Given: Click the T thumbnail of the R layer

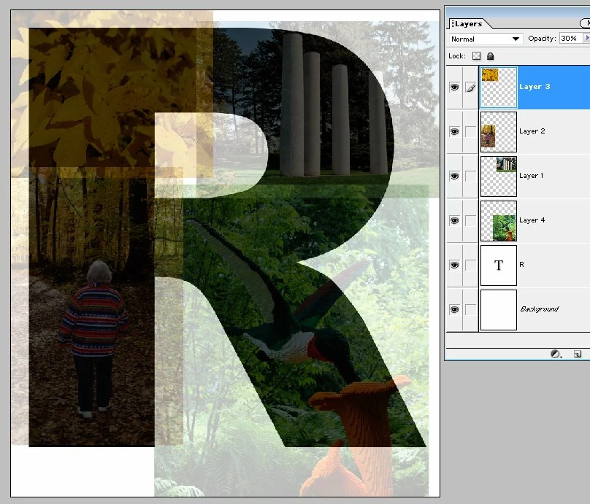Looking at the screenshot, I should tap(499, 265).
